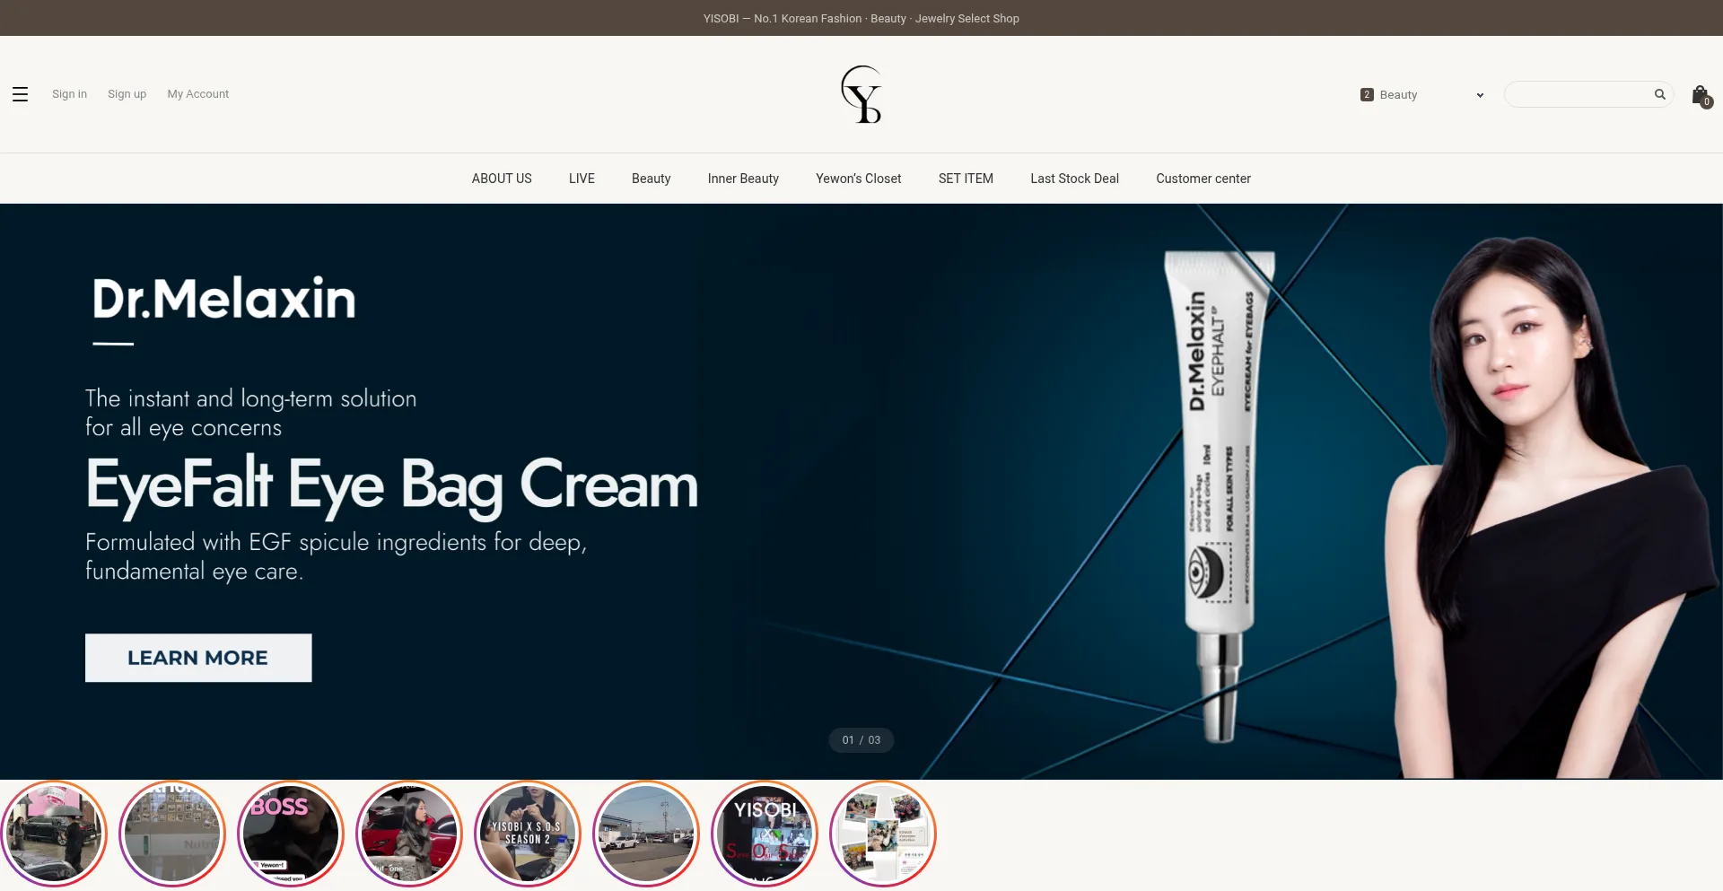Open the BOSS story thumbnail

tap(291, 834)
